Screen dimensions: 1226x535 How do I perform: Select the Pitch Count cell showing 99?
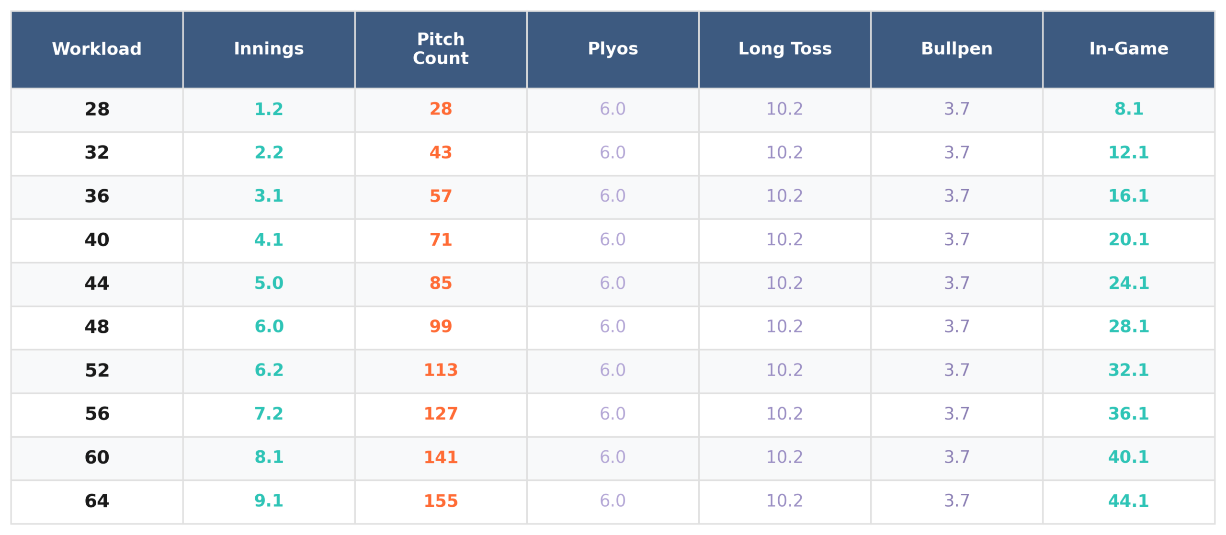441,327
